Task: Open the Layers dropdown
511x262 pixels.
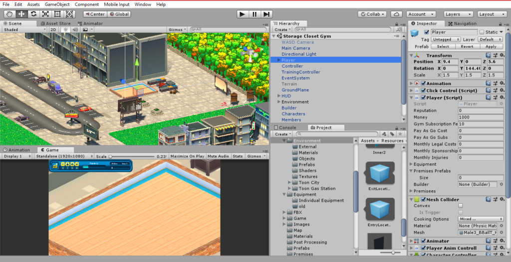Action: [x=458, y=14]
